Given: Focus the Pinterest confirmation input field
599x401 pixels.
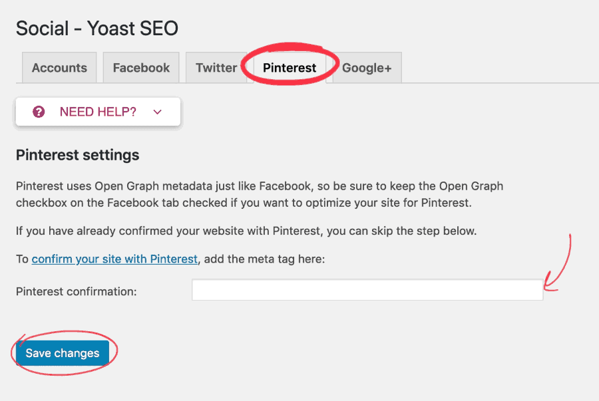Looking at the screenshot, I should click(x=367, y=290).
